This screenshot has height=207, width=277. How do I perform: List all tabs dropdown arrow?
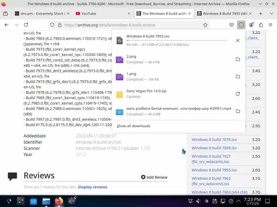click(272, 13)
